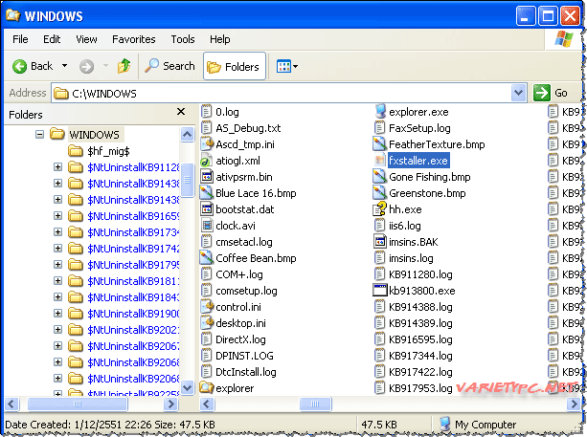Select the fxstaller.exe file icon

tap(380, 161)
